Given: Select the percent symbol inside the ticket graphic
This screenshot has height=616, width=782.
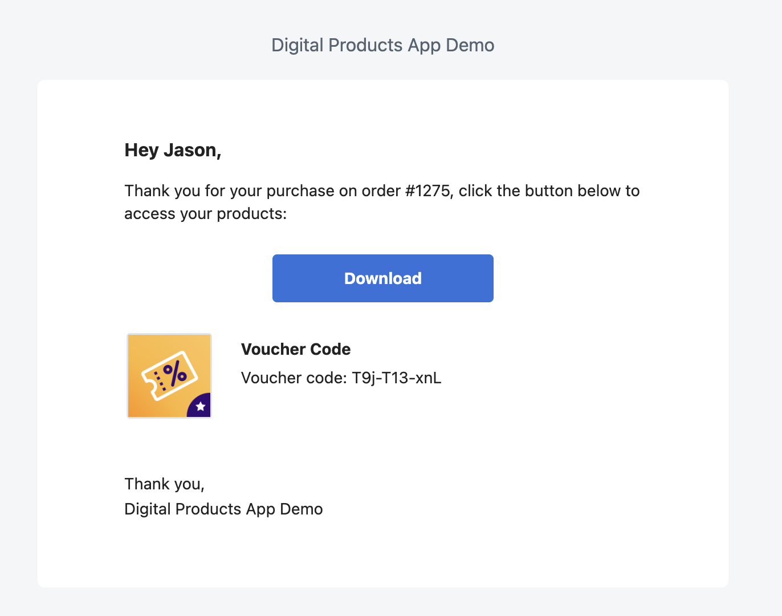Looking at the screenshot, I should coord(174,372).
